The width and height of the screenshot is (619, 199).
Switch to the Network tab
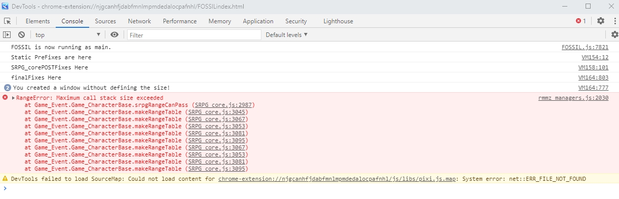pos(139,21)
